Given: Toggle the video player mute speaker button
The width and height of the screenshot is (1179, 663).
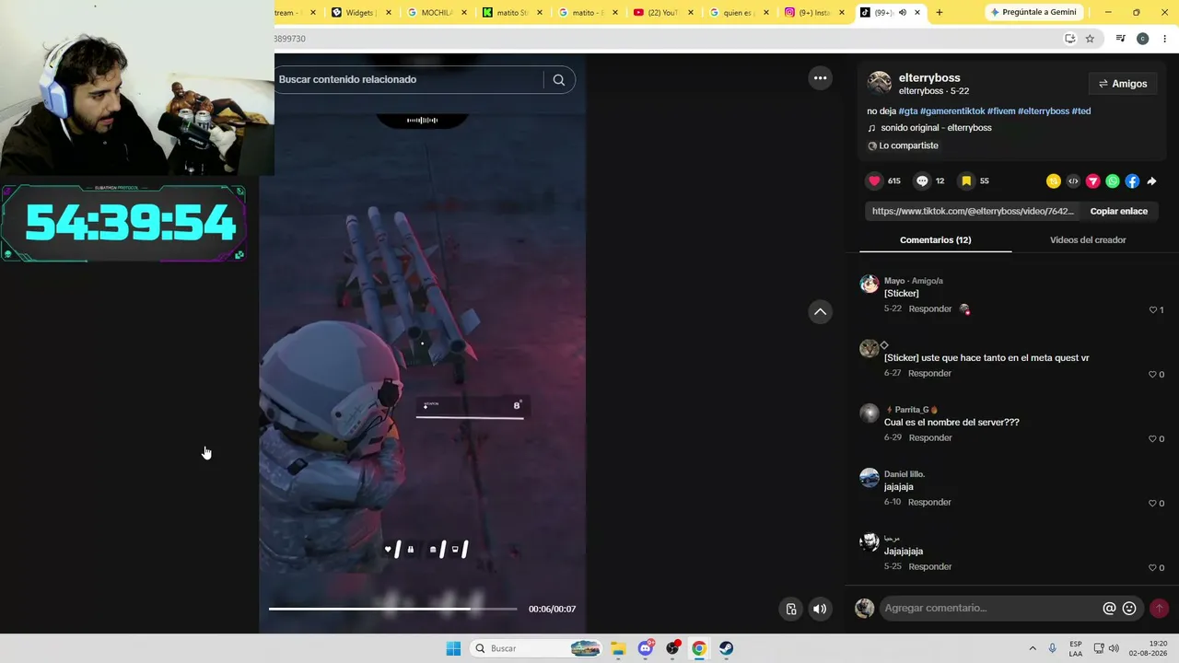Looking at the screenshot, I should (x=820, y=609).
